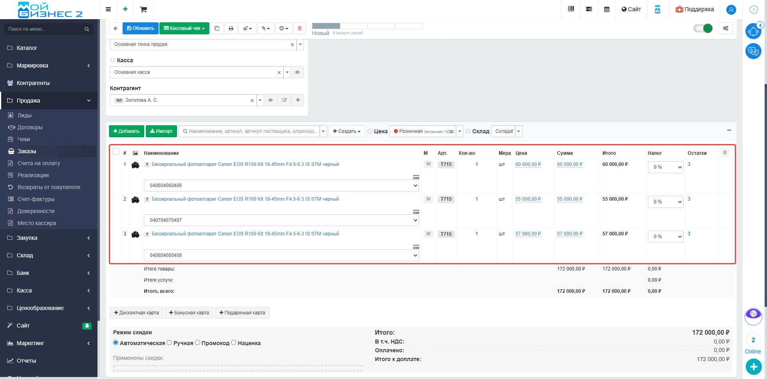
Task: Open the send paper-plane dropdown
Action: (x=247, y=28)
